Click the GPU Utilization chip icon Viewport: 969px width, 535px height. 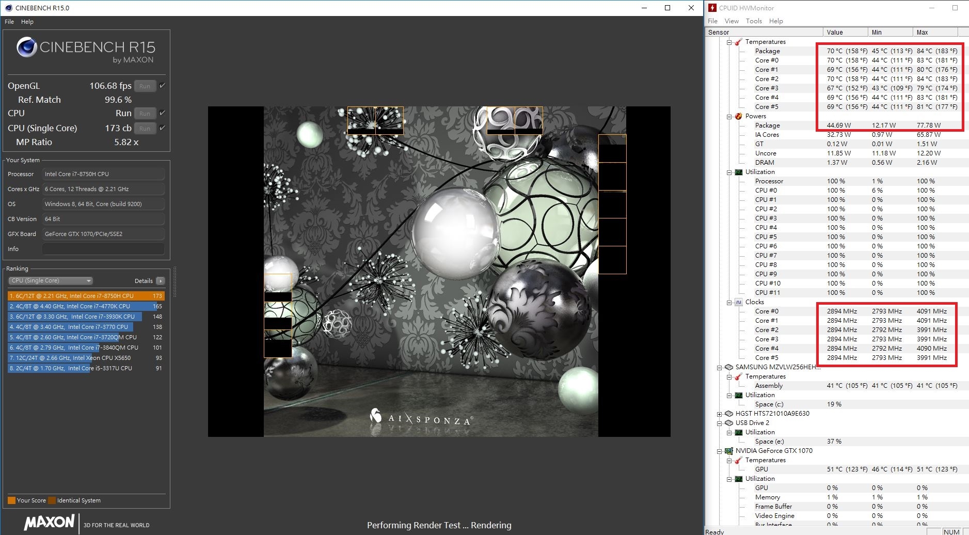pyautogui.click(x=738, y=479)
